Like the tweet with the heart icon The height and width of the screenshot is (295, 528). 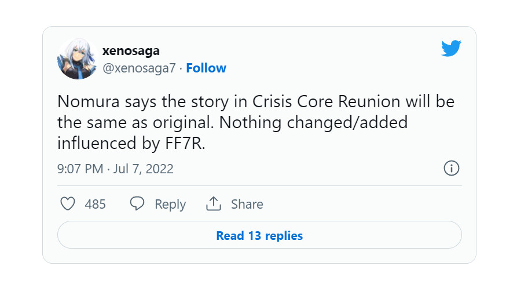pyautogui.click(x=68, y=204)
